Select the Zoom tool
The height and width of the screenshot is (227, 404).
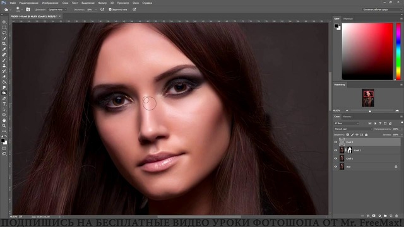pos(4,125)
